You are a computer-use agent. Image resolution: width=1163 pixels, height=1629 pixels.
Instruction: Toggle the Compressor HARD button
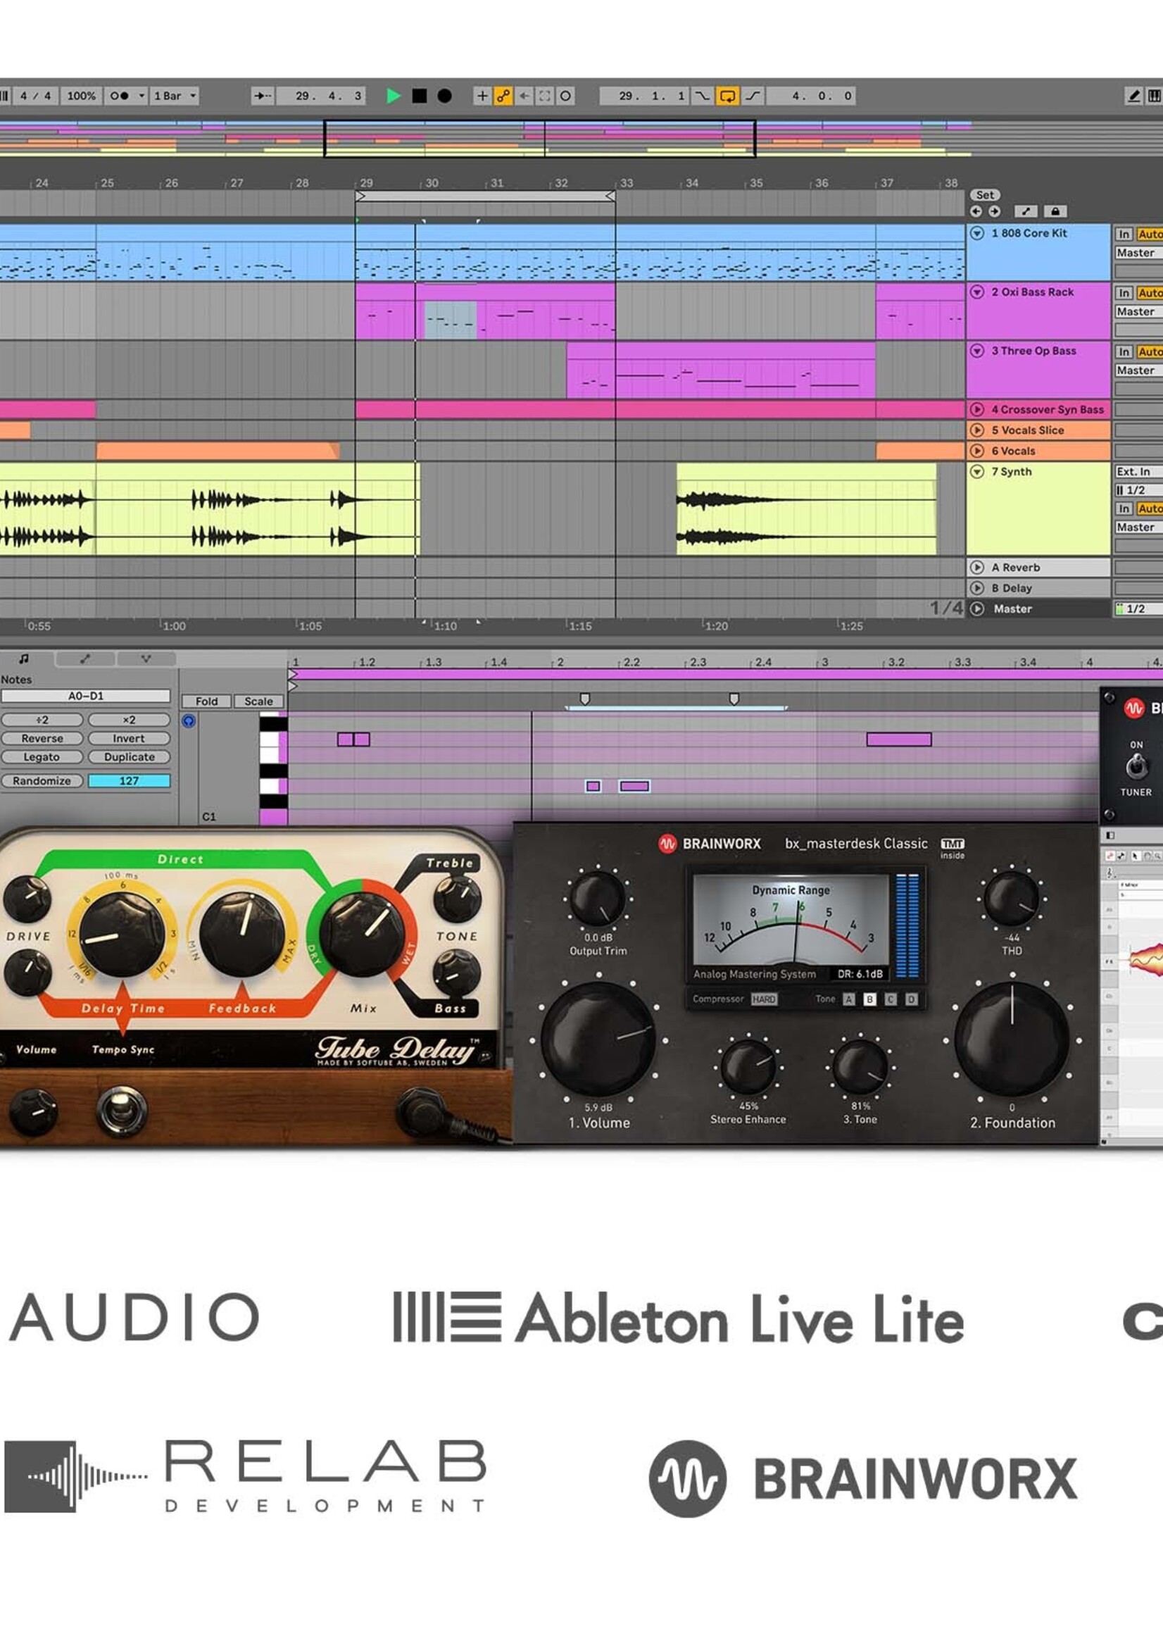[763, 999]
